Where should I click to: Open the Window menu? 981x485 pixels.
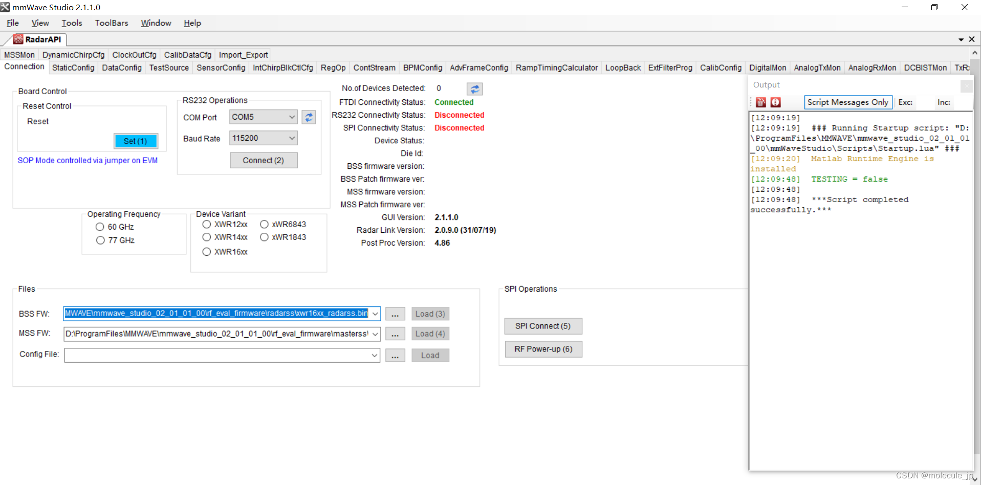tap(156, 23)
